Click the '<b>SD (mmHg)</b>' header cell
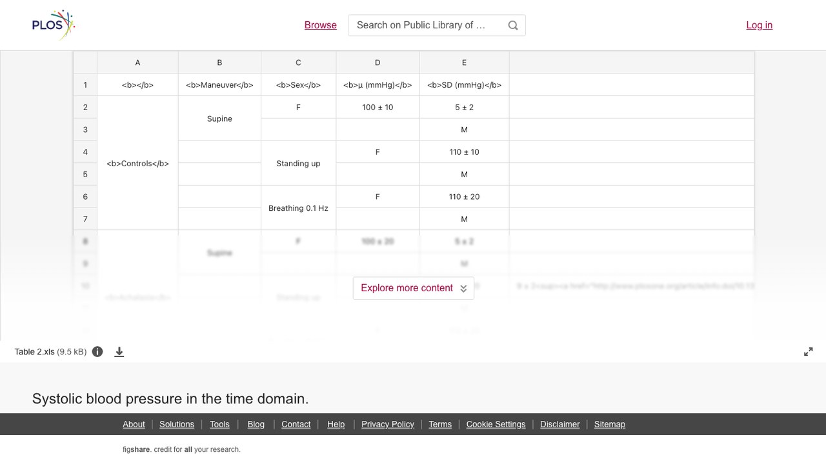The image size is (826, 464). [x=464, y=85]
